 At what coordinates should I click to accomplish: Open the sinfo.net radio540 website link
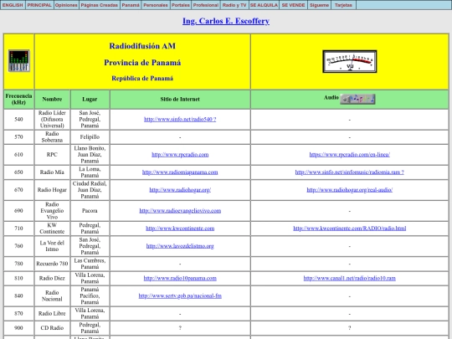[180, 120]
